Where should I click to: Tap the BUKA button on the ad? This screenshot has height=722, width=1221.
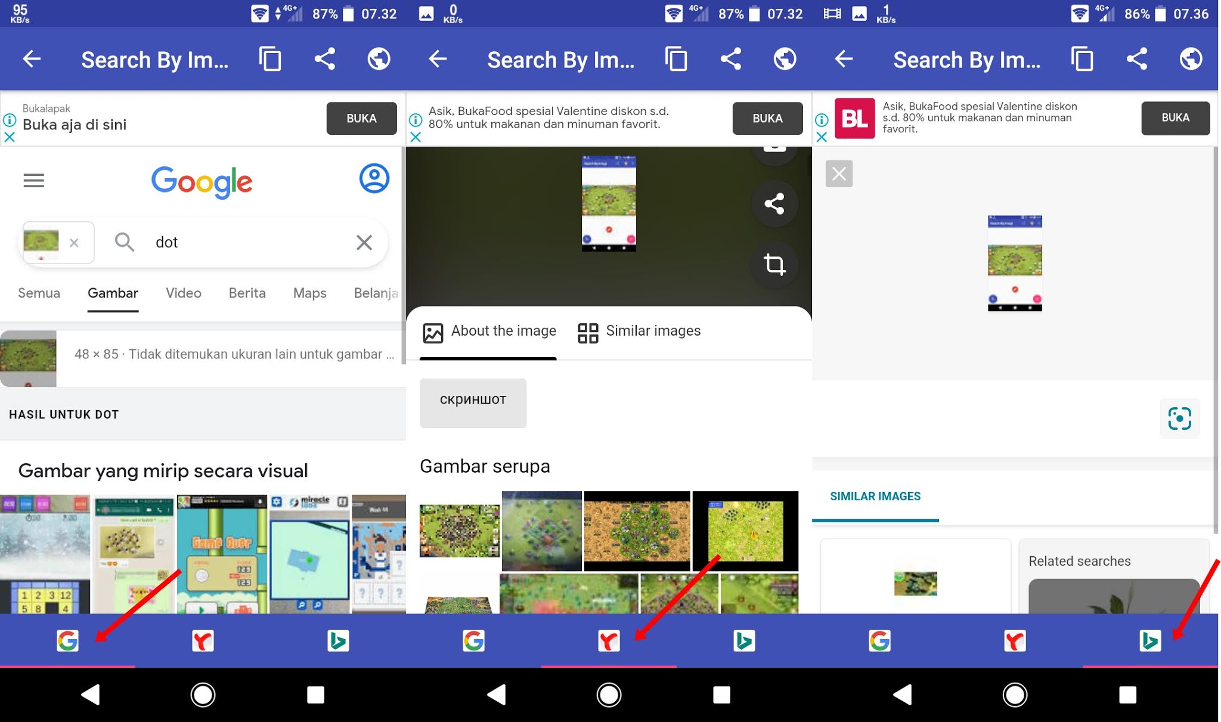click(361, 118)
